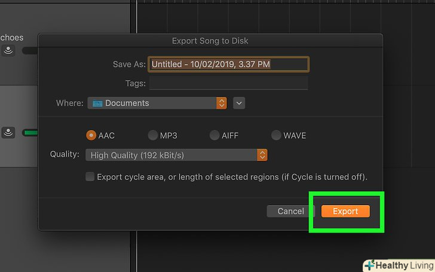Expand the save dialog with the chevron button
Screen dimensions: 435x272
coord(239,103)
